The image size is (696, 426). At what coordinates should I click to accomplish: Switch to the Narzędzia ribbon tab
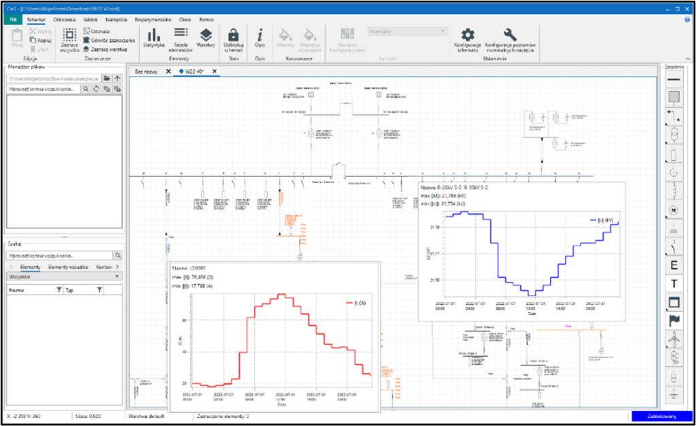tap(116, 20)
